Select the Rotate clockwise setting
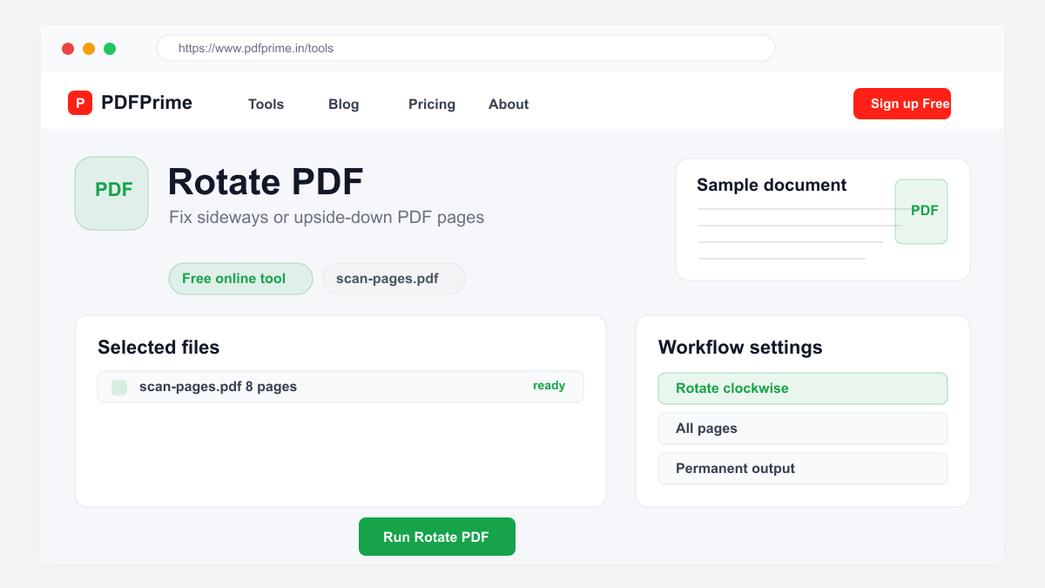The image size is (1045, 588). (803, 389)
